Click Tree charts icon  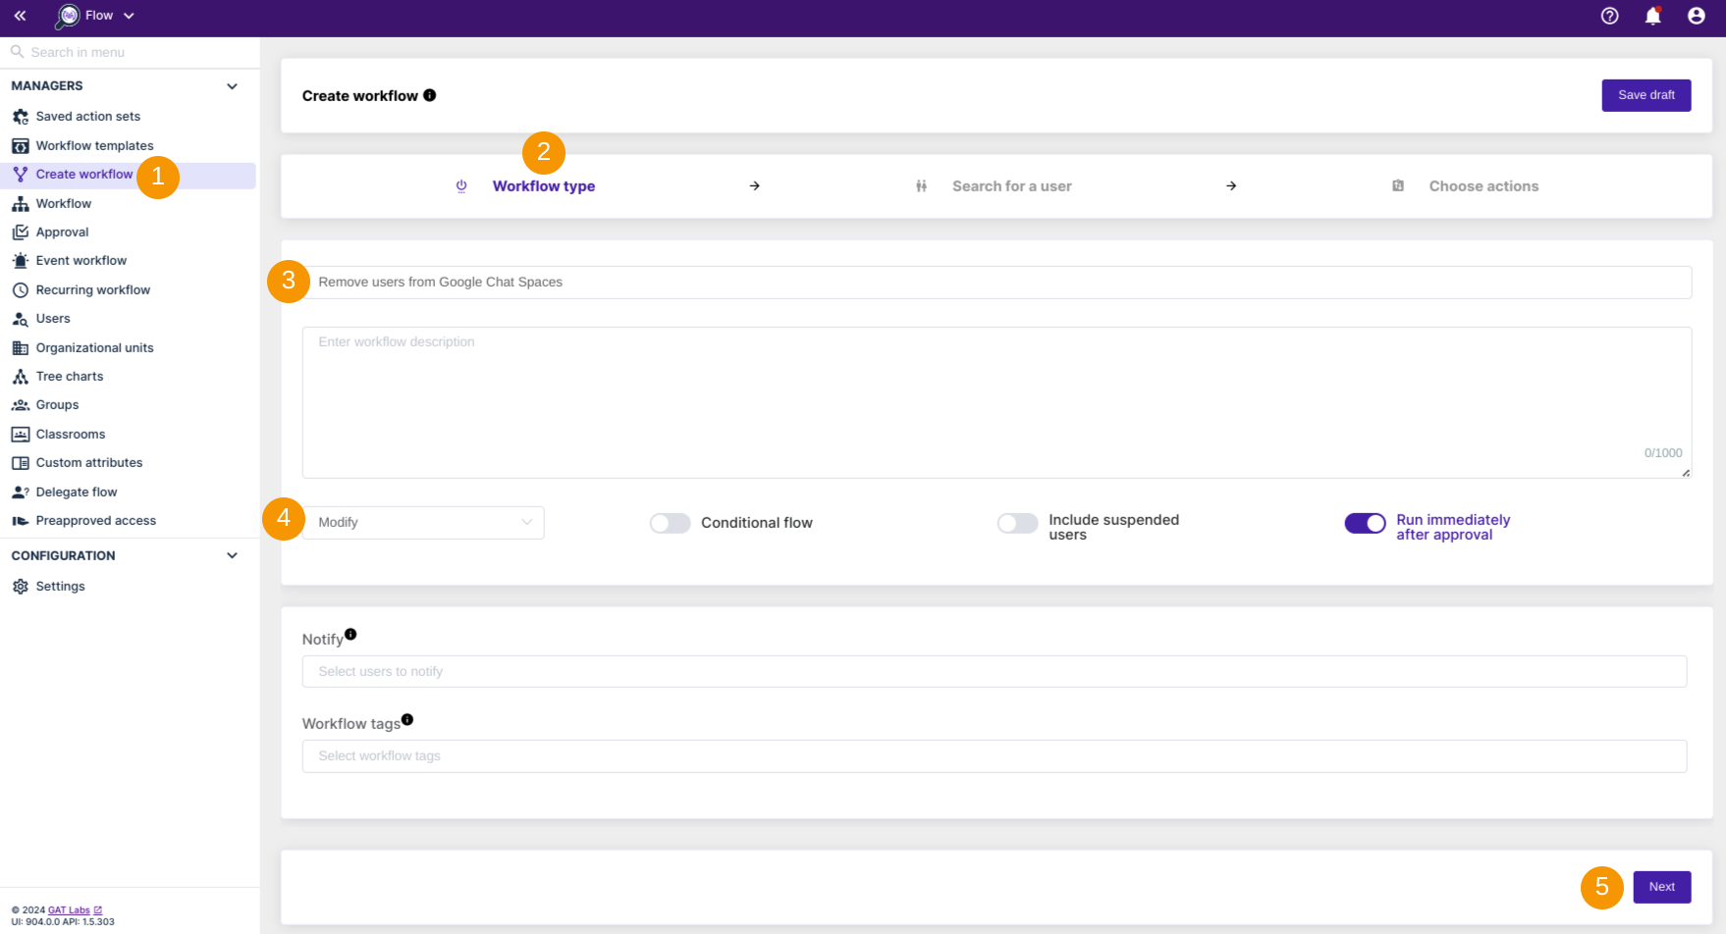coord(21,377)
